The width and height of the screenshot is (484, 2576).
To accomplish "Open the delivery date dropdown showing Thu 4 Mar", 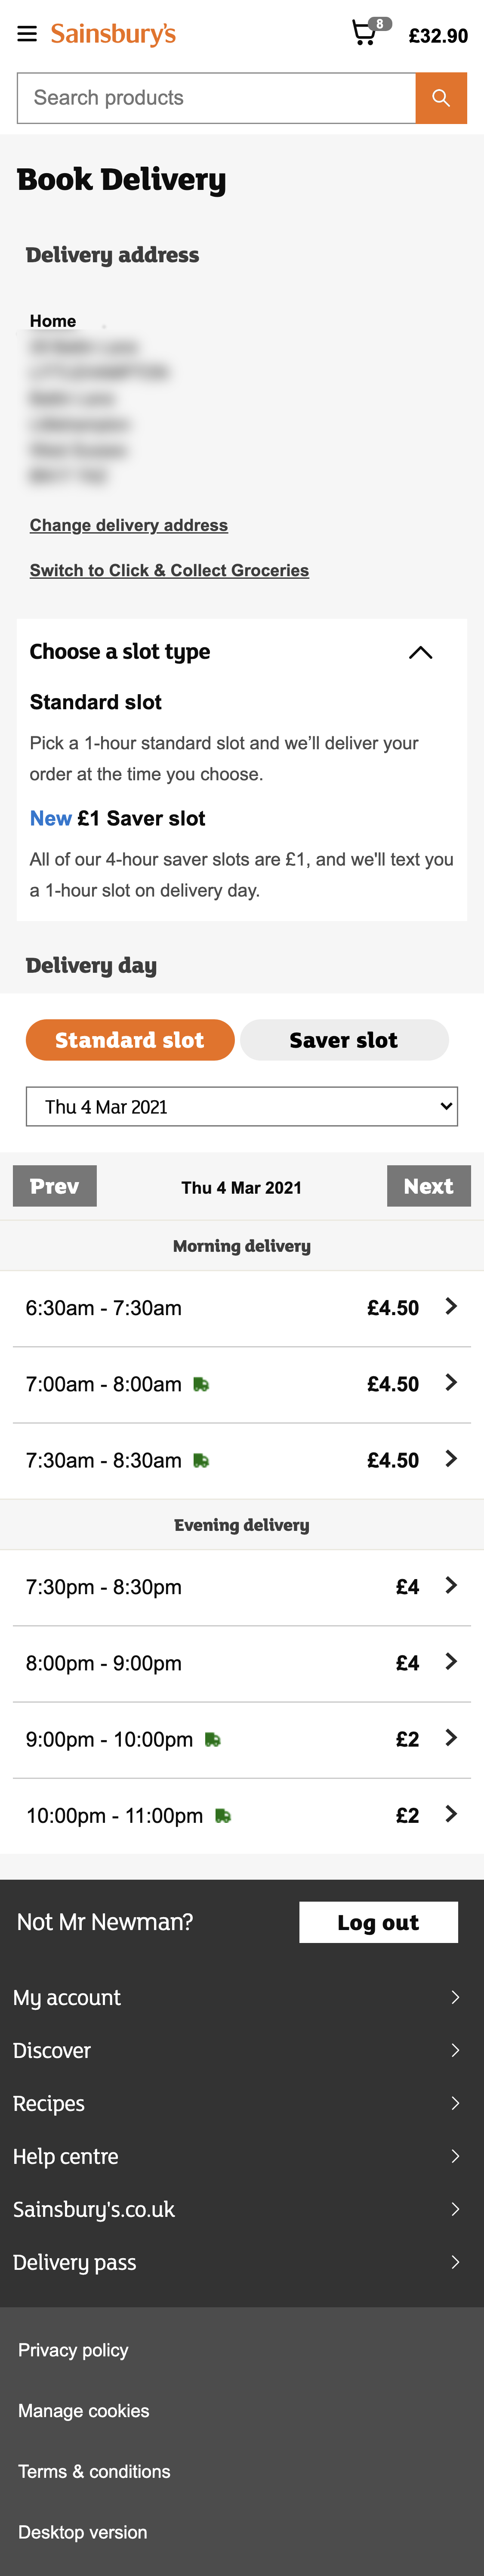I will pos(241,1106).
